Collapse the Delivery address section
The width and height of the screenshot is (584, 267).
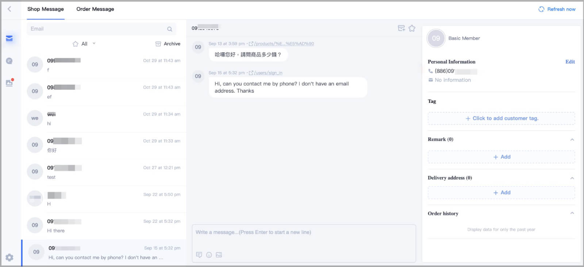coord(572,178)
